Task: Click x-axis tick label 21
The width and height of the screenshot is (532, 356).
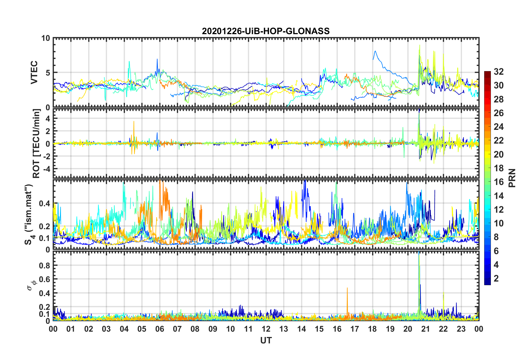Action: coord(425,329)
